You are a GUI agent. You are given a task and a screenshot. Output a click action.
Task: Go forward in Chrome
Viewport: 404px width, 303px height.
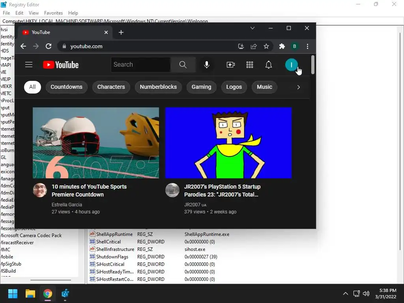tap(36, 46)
